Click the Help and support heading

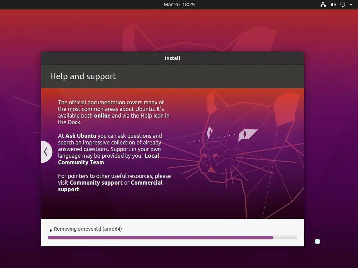click(x=83, y=76)
